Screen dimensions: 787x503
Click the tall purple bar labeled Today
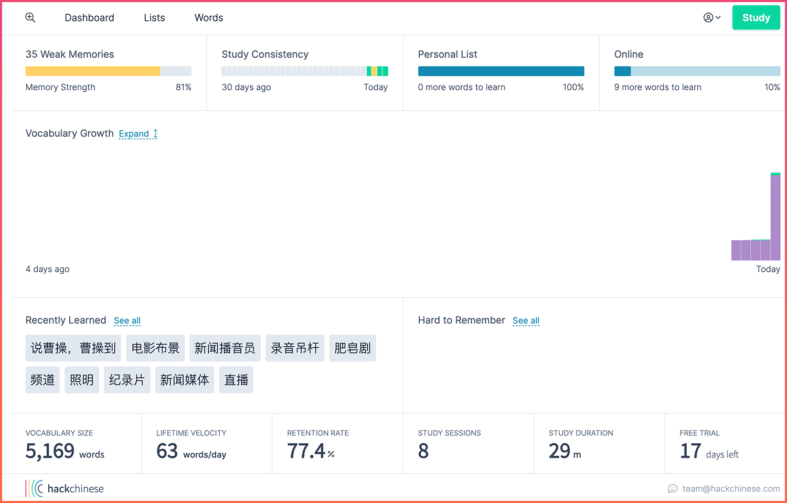774,215
